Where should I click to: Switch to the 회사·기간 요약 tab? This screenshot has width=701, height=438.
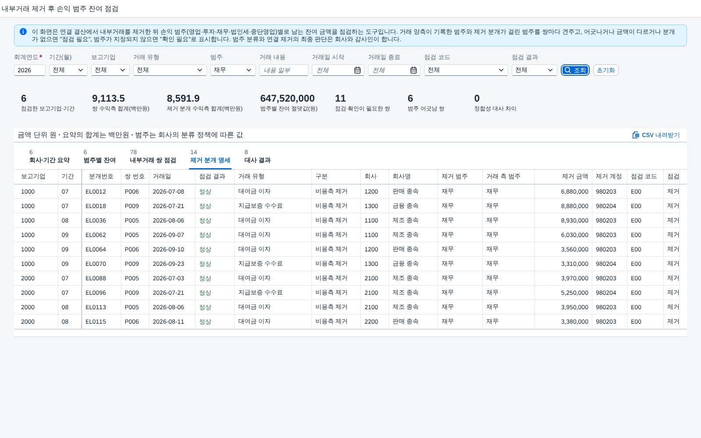pos(50,156)
